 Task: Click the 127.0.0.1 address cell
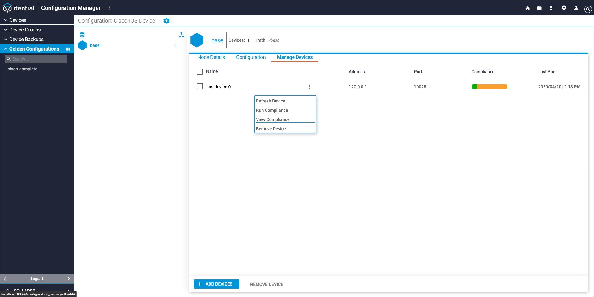point(358,87)
